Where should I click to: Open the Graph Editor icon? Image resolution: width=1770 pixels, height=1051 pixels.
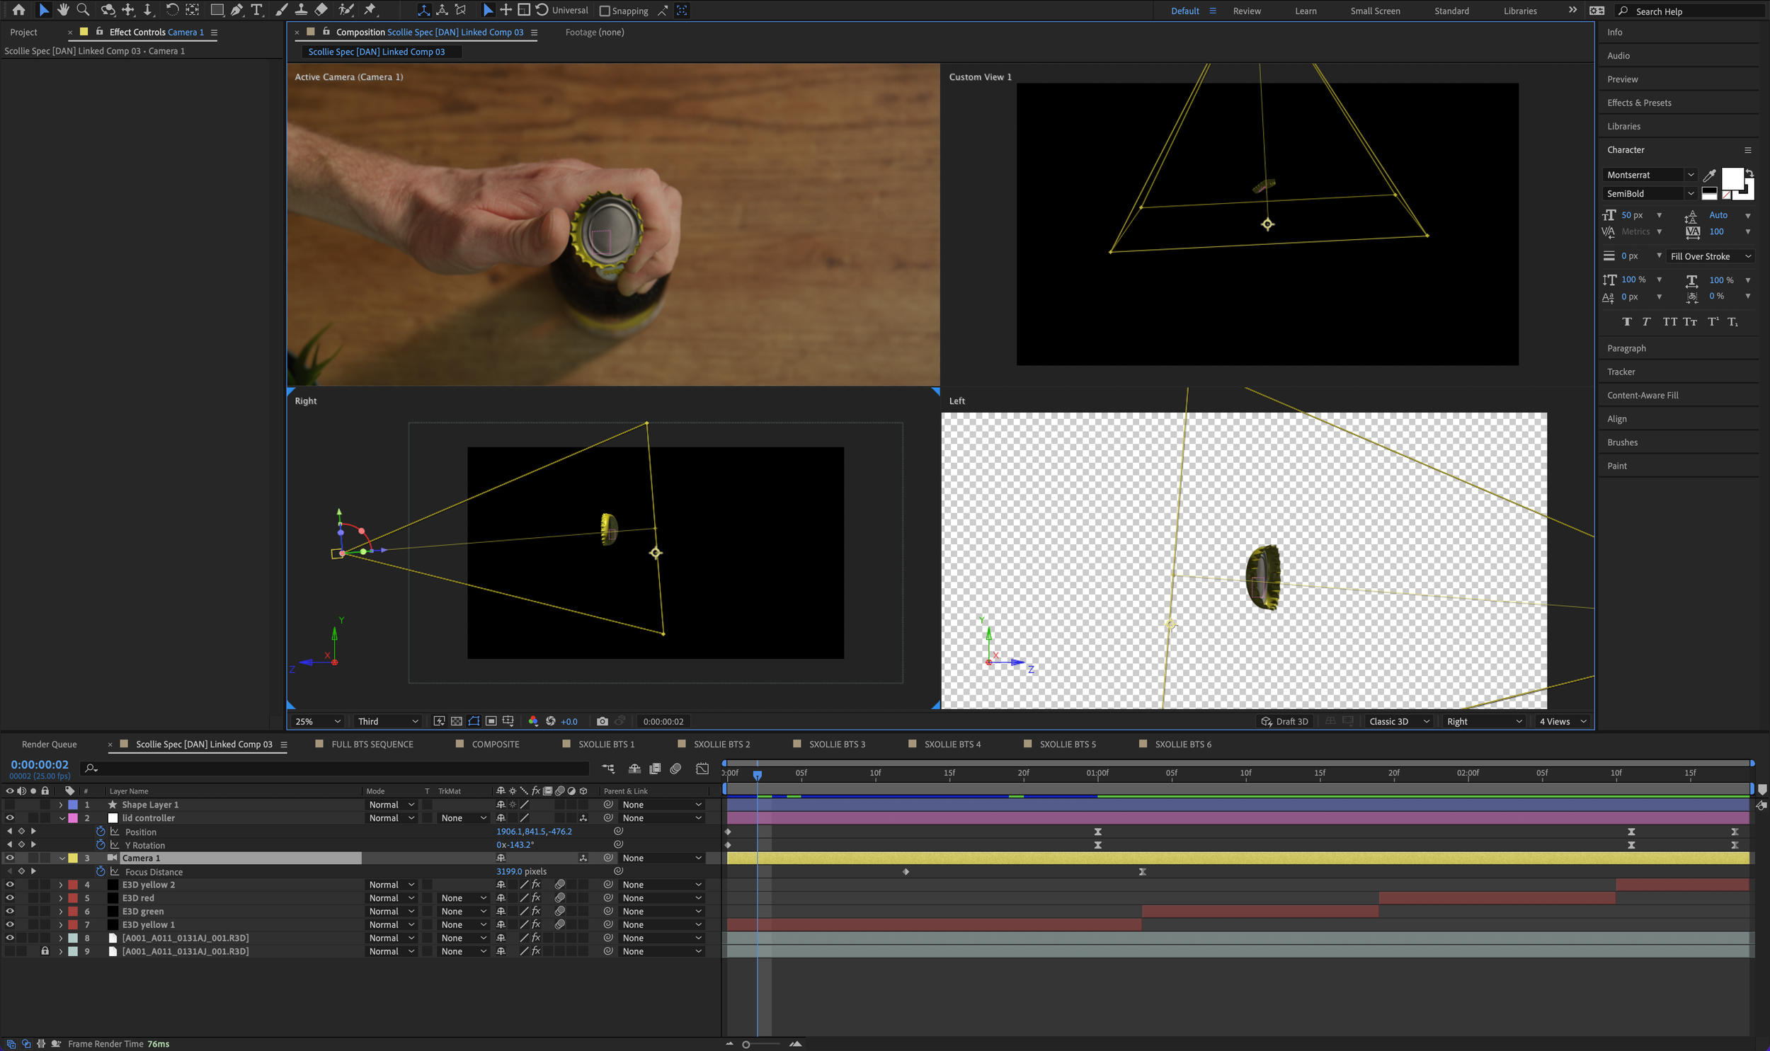click(x=702, y=769)
